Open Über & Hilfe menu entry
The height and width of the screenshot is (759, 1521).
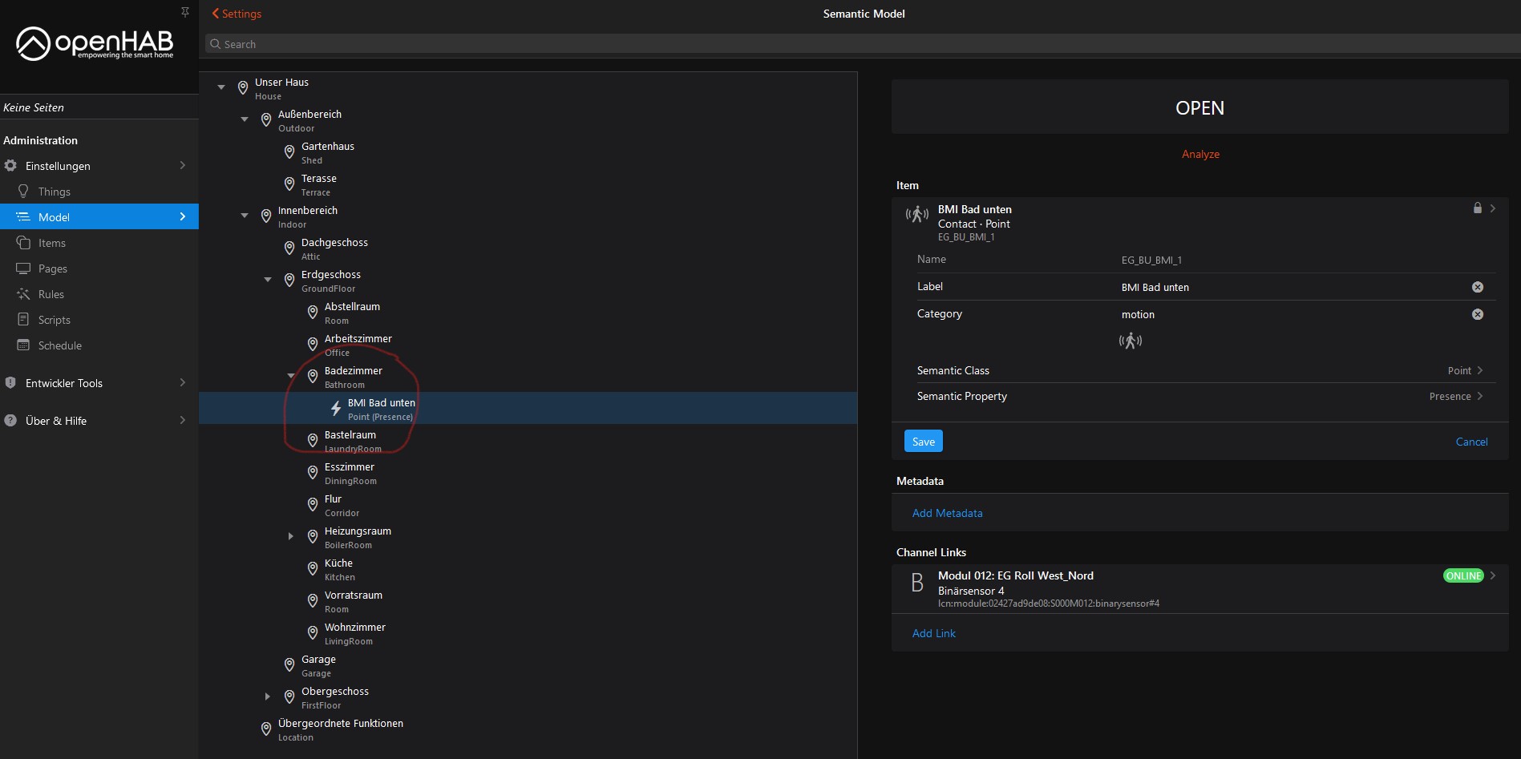pyautogui.click(x=99, y=421)
